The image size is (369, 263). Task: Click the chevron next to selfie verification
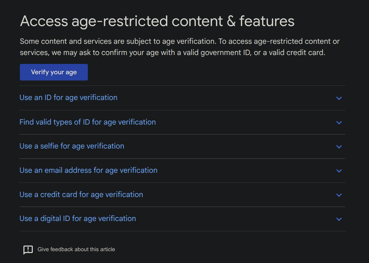click(339, 147)
